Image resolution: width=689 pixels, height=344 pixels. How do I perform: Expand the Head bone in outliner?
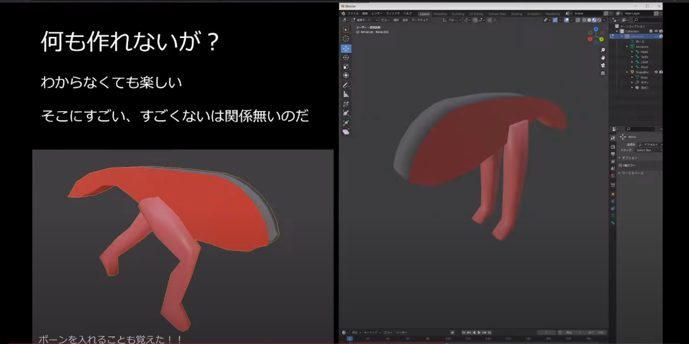tap(632, 52)
